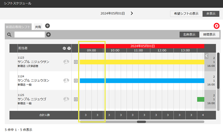Click the 合計人数 footer label
The image size is (223, 136).
coord(45,115)
